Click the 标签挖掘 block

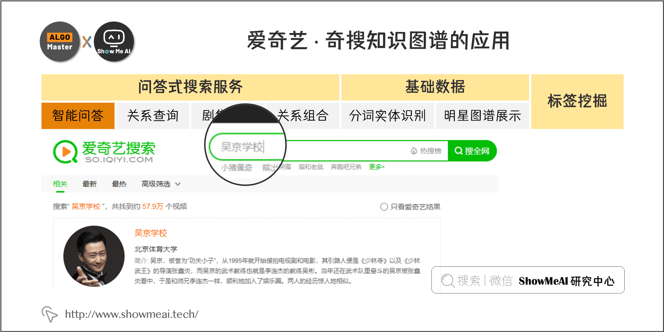tap(577, 102)
